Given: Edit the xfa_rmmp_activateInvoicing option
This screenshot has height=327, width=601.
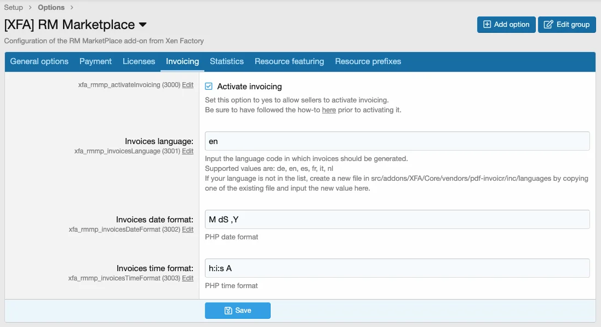Looking at the screenshot, I should pyautogui.click(x=188, y=85).
